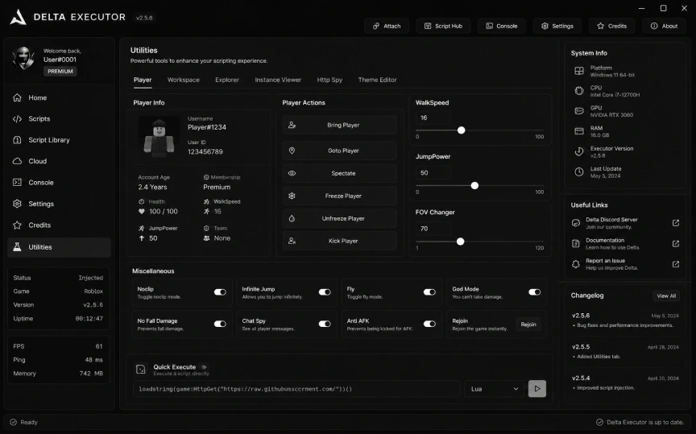
Task: Click the Kick Player button
Action: pyautogui.click(x=340, y=241)
